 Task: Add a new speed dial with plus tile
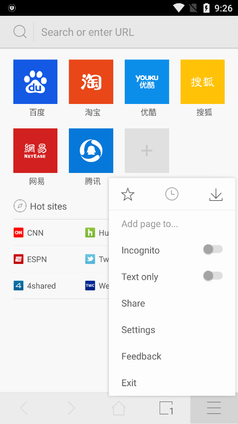[x=147, y=150]
